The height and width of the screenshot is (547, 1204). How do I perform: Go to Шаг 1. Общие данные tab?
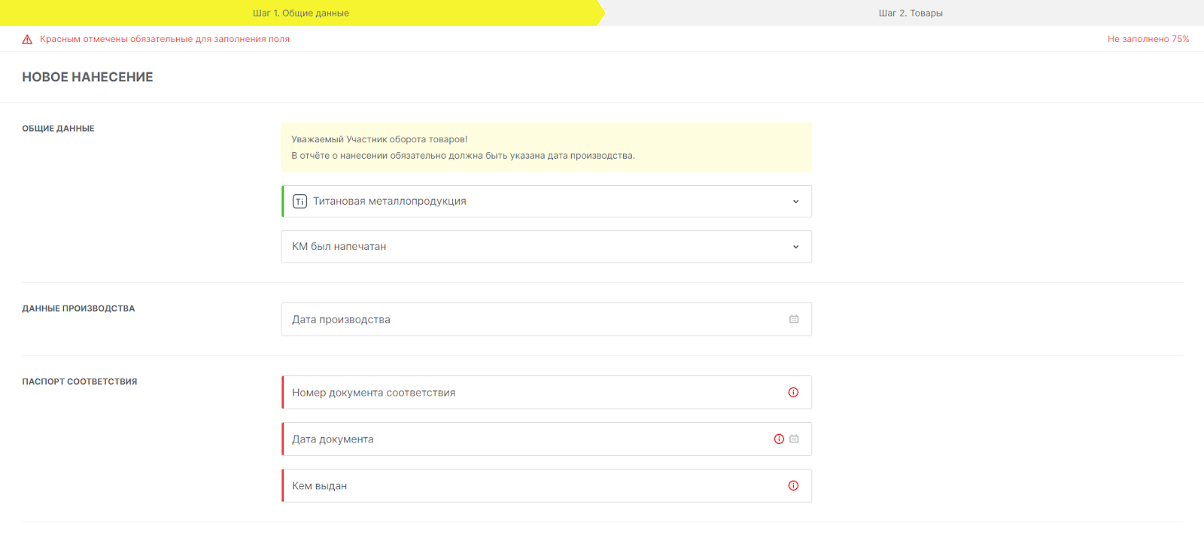tap(301, 13)
